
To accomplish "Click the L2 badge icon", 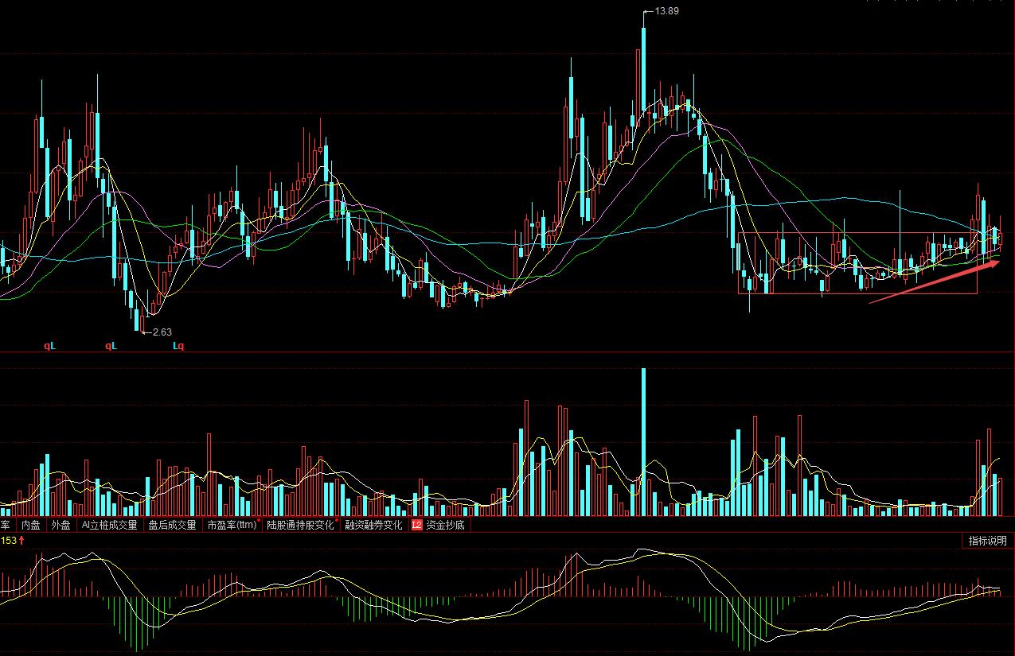I will [416, 526].
